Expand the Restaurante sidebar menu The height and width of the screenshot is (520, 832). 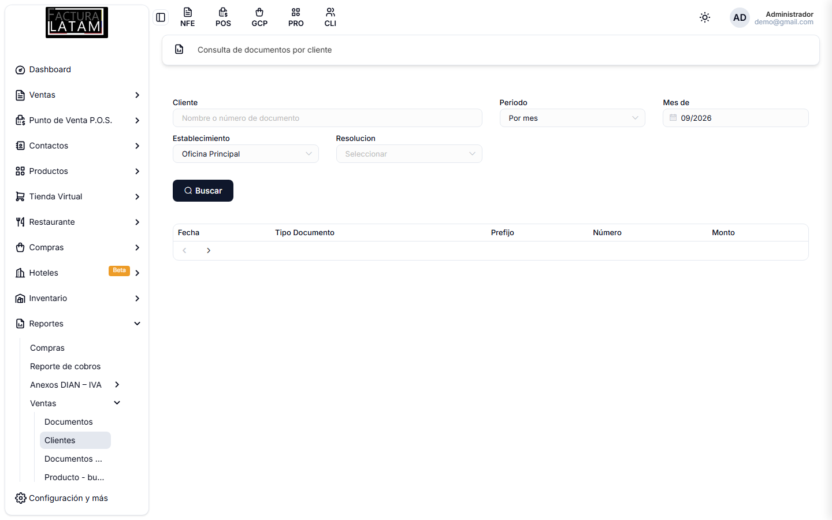coord(77,222)
